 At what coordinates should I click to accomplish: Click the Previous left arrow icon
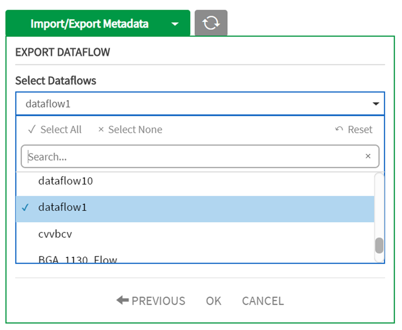[123, 300]
